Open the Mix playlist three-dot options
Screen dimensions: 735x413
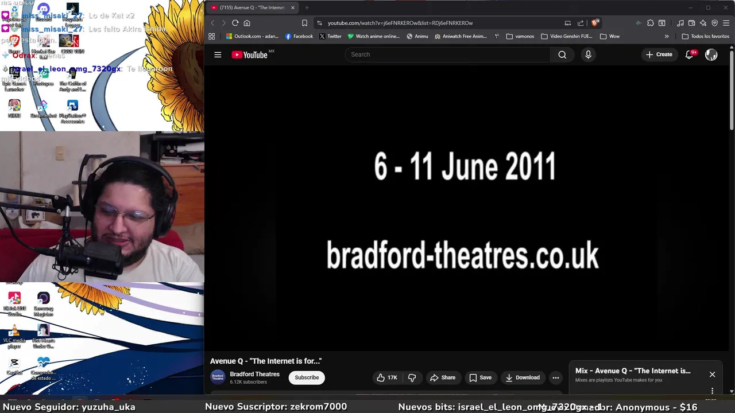tap(712, 391)
